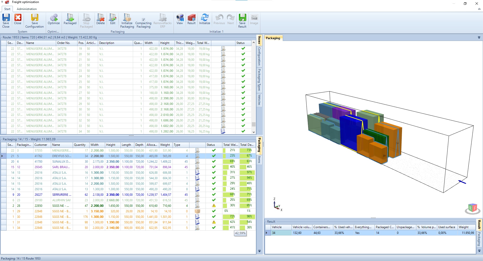Switch to the Start ribbon tab
Screen dimensions: 483x261
pyautogui.click(x=7, y=9)
